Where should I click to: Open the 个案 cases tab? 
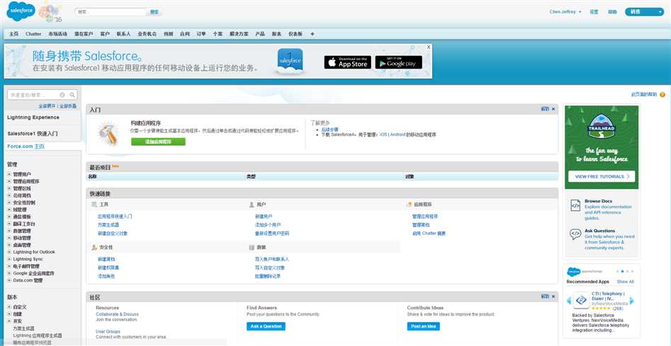tap(218, 34)
